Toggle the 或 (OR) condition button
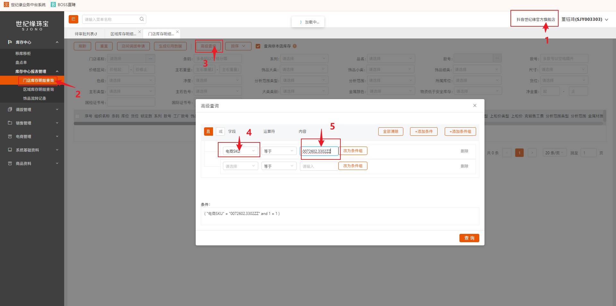Screen dimensions: 616x306 click(x=220, y=132)
